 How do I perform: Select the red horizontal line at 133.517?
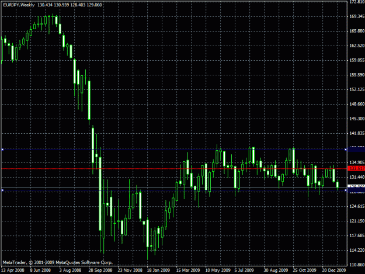tap(174, 168)
